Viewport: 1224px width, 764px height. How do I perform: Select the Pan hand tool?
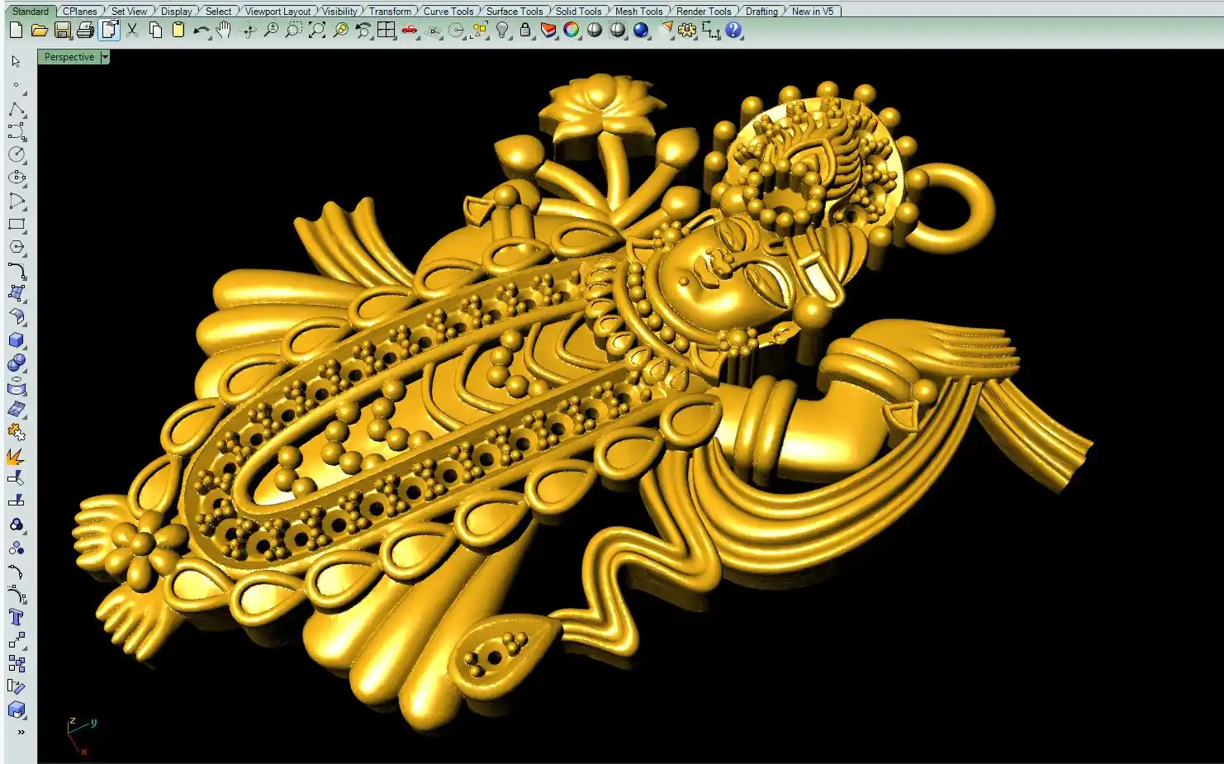[224, 31]
